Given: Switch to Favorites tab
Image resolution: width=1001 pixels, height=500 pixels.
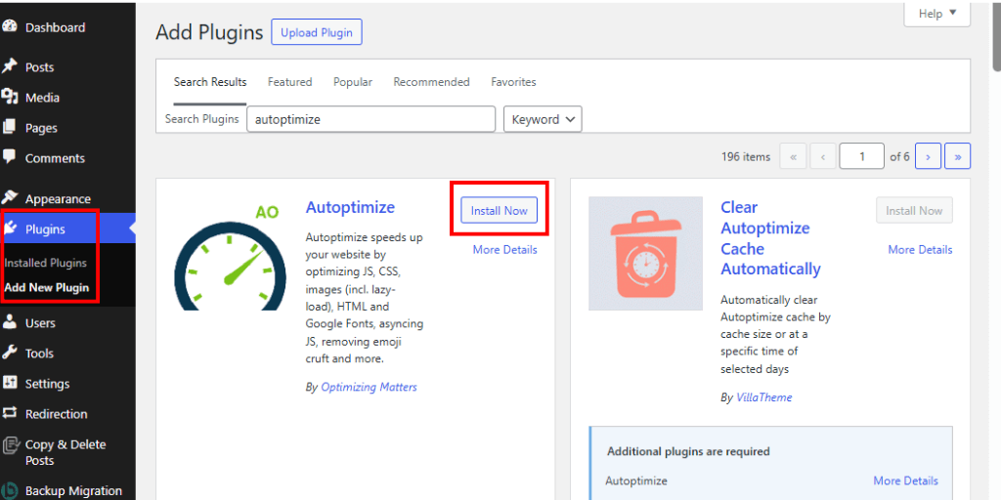Looking at the screenshot, I should click(513, 82).
